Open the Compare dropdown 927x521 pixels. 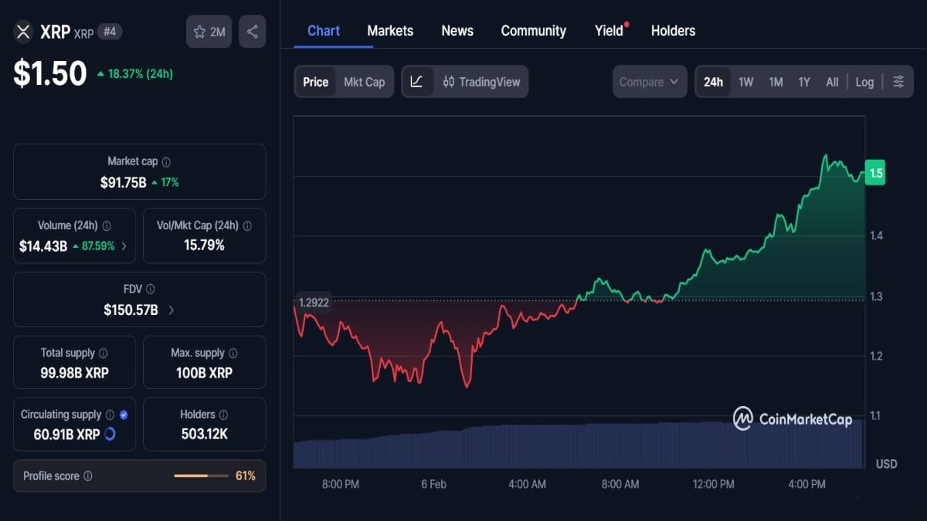[x=650, y=82]
